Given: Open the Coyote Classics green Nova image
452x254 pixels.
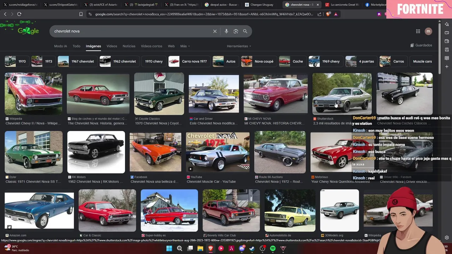Looking at the screenshot, I should coord(159,94).
